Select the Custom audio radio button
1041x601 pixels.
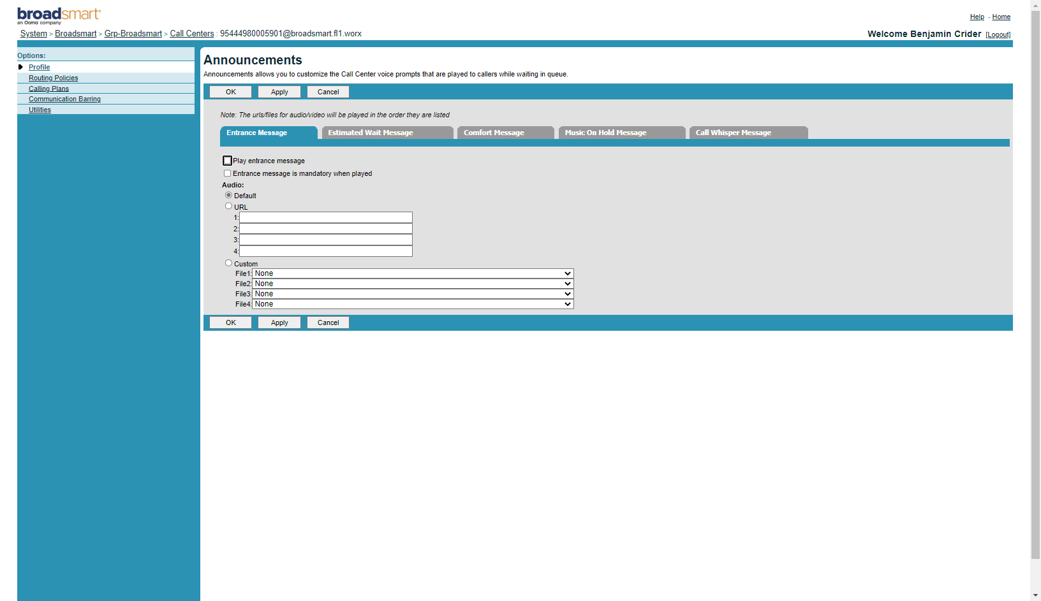point(228,263)
